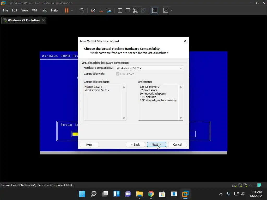Toggle the ESX Server checkbox
Viewport: 267px width, 200px height.
click(118, 74)
